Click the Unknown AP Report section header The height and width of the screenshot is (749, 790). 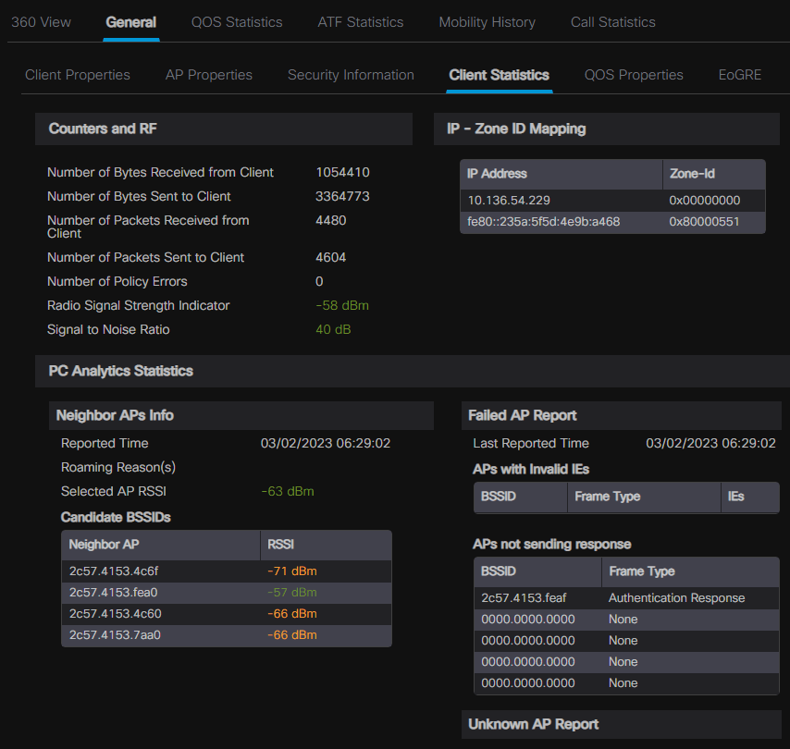click(533, 724)
